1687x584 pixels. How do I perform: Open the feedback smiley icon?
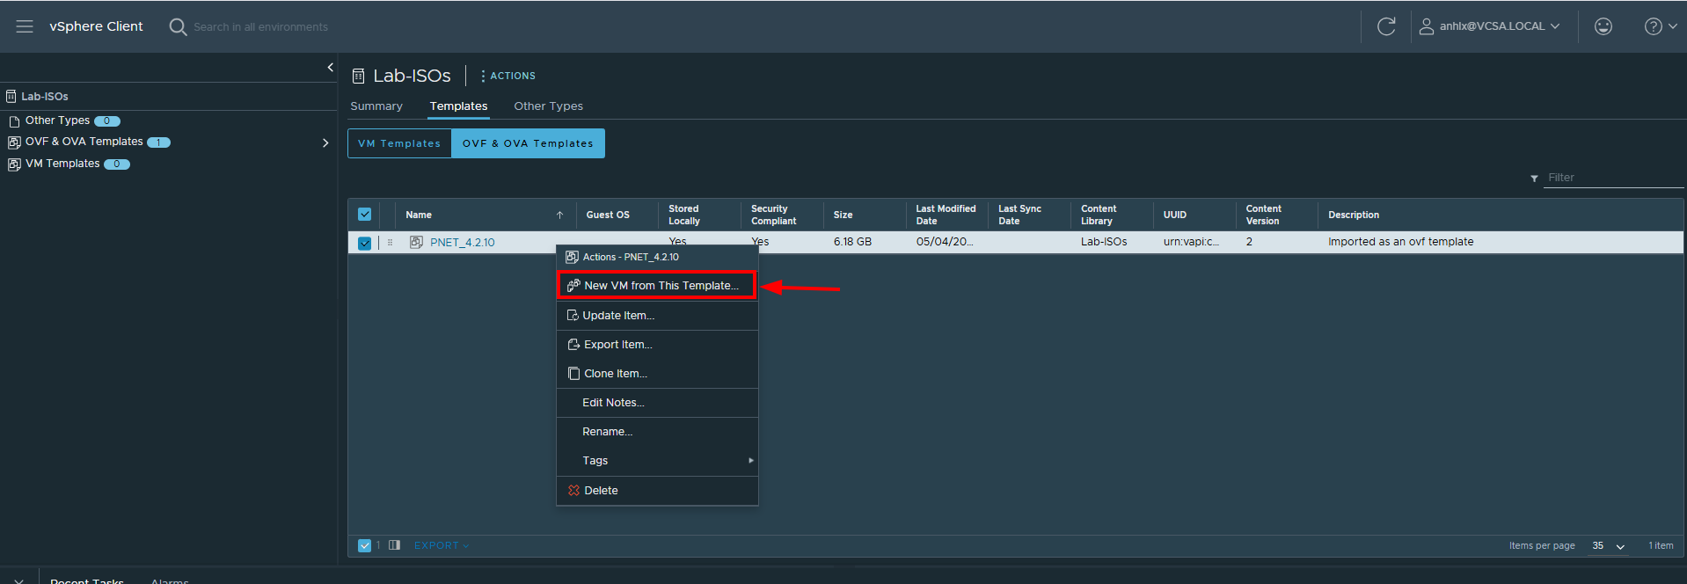(x=1603, y=26)
